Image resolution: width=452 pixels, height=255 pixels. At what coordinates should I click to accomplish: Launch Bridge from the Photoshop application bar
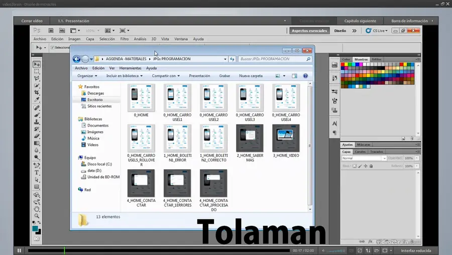tap(51, 30)
